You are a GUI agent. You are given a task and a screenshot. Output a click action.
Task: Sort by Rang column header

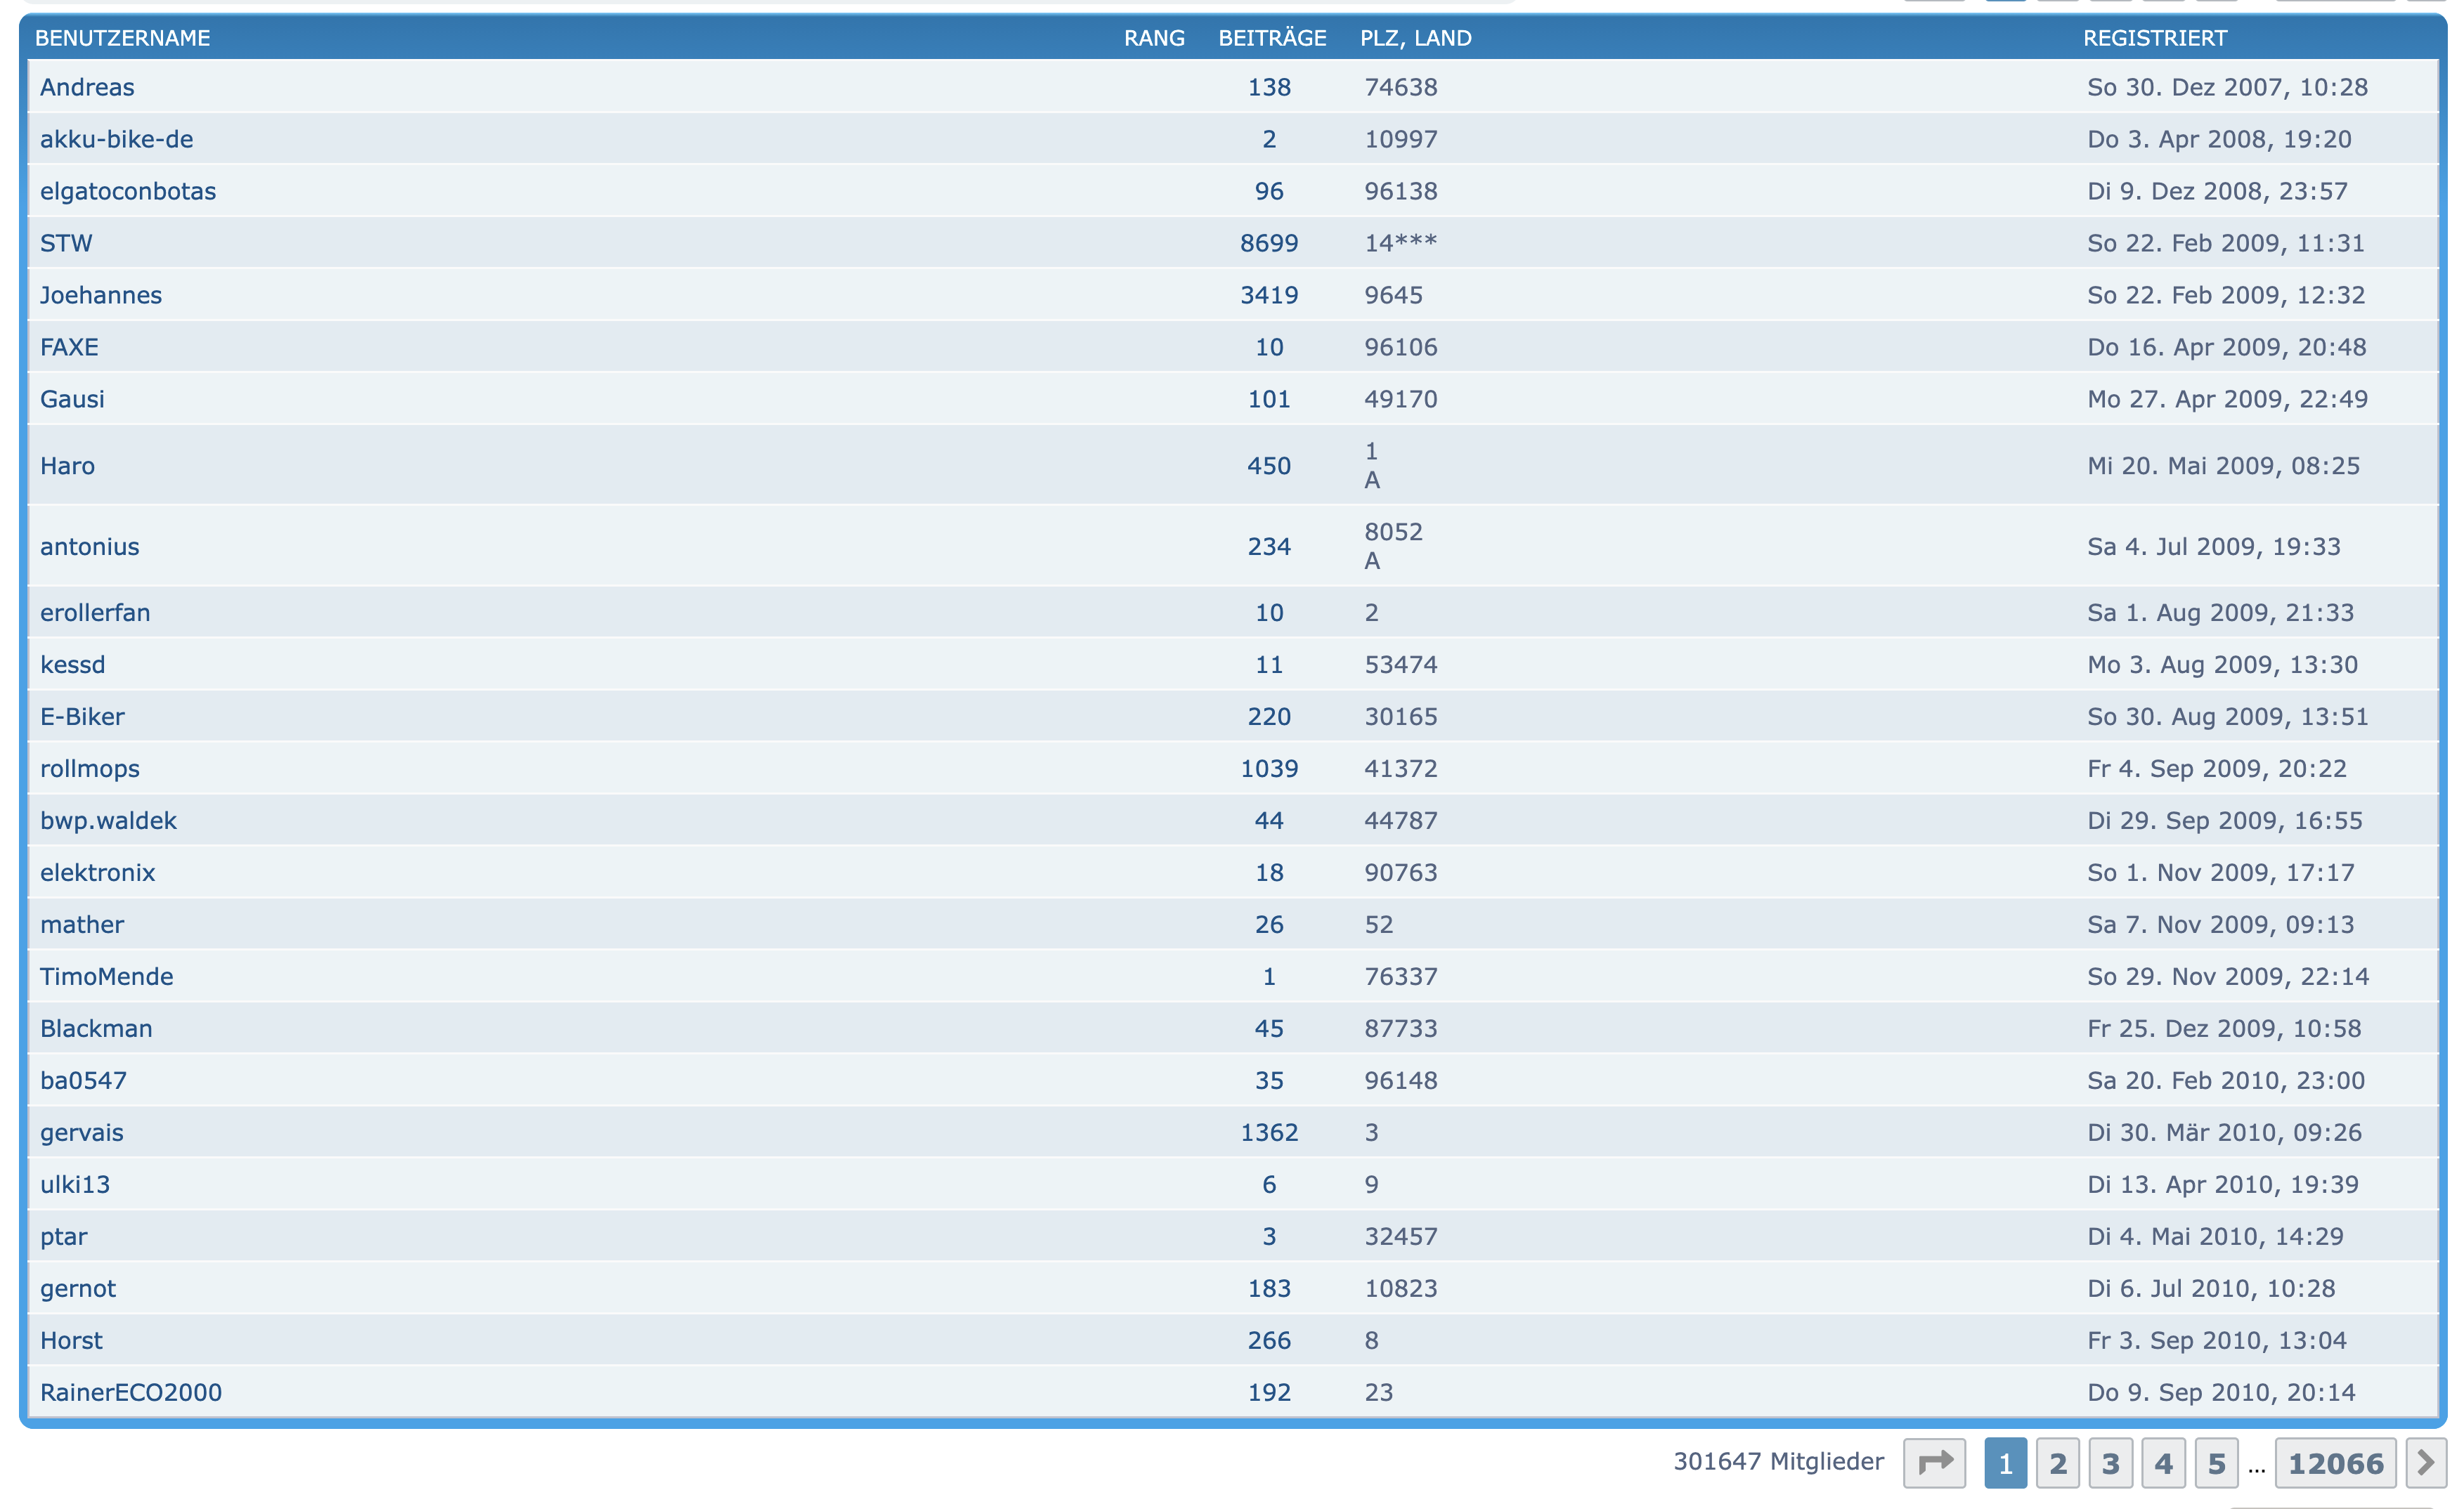click(1153, 38)
